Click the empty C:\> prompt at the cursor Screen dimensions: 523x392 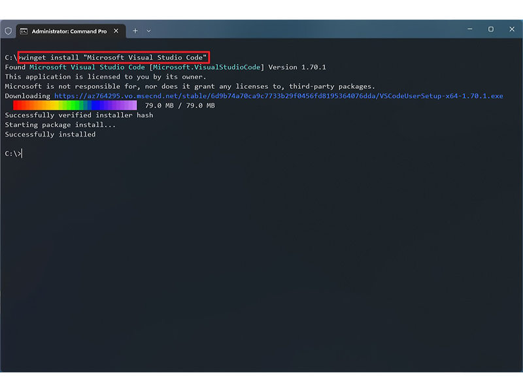coord(13,154)
